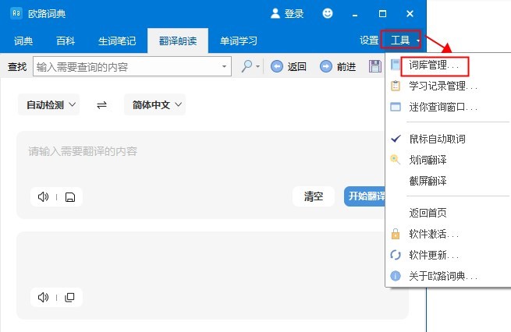
Task: Expand the 工具 menu arrow
Action: [x=417, y=41]
